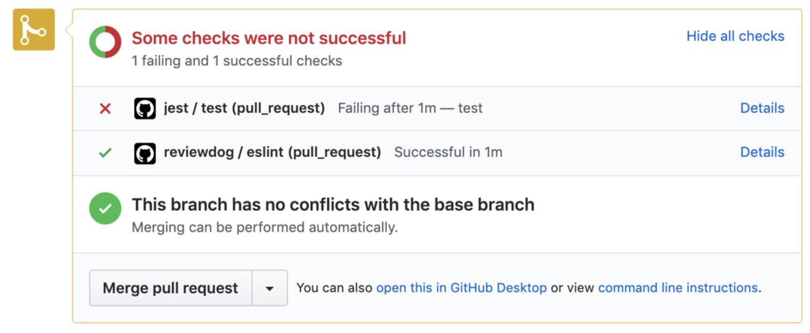The height and width of the screenshot is (333, 810).
Task: Click the GitHub avatar next to jest / test
Action: click(145, 109)
